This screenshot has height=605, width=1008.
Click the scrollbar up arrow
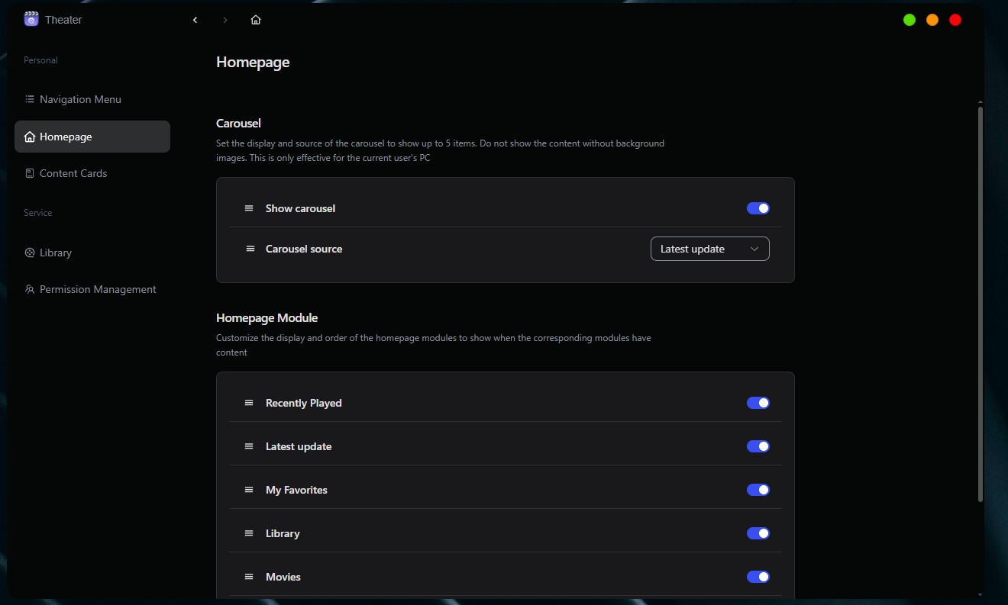981,102
